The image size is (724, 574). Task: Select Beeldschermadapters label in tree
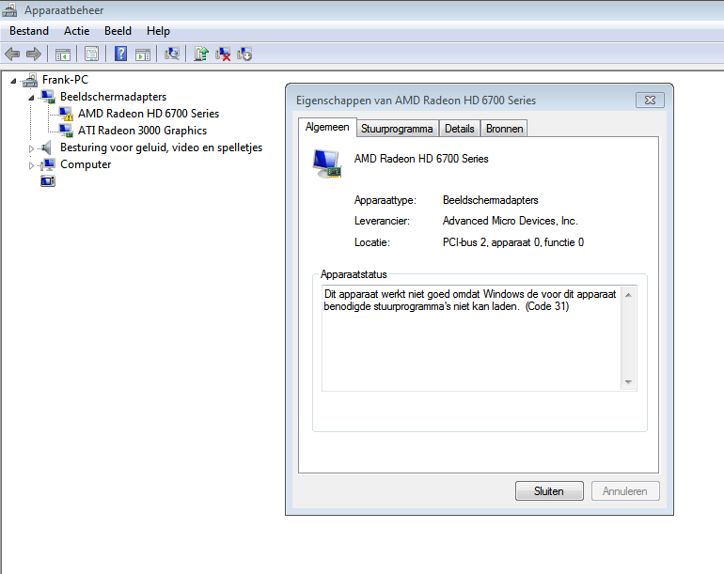[x=113, y=97]
